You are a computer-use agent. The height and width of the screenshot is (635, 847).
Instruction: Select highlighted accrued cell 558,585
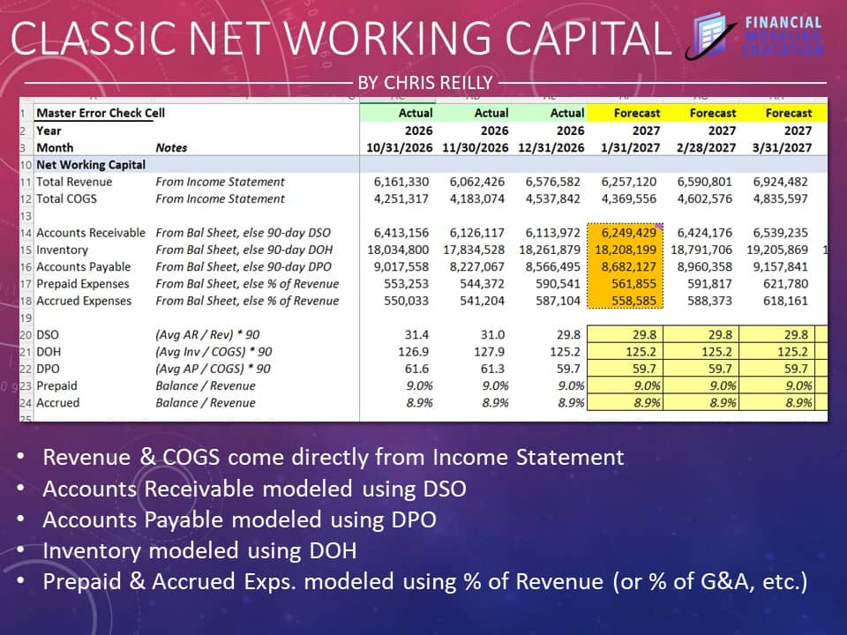[x=625, y=301]
